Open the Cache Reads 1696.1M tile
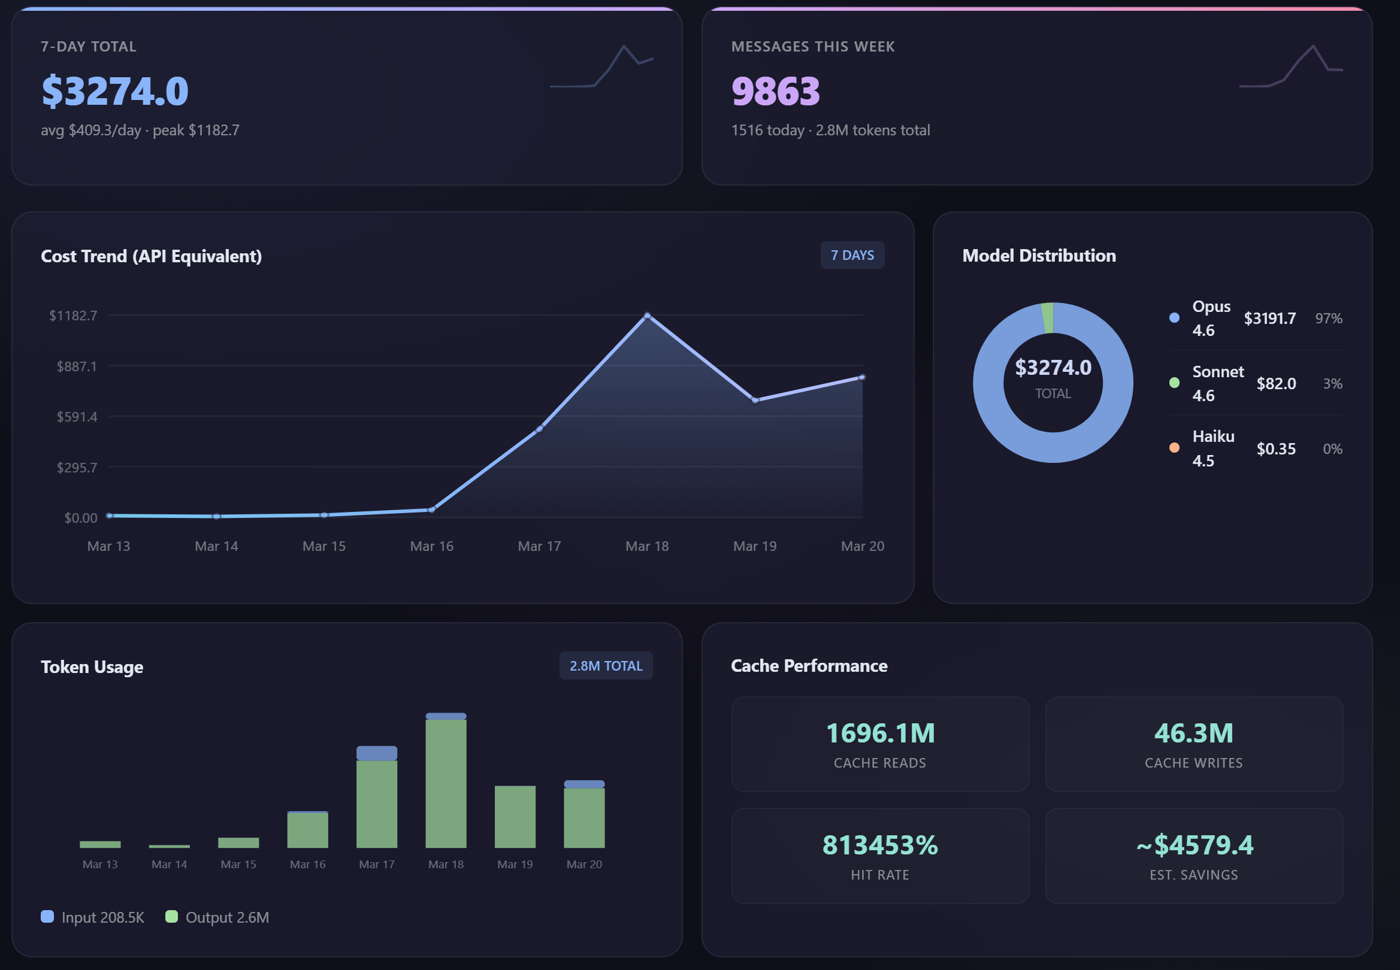 [879, 744]
